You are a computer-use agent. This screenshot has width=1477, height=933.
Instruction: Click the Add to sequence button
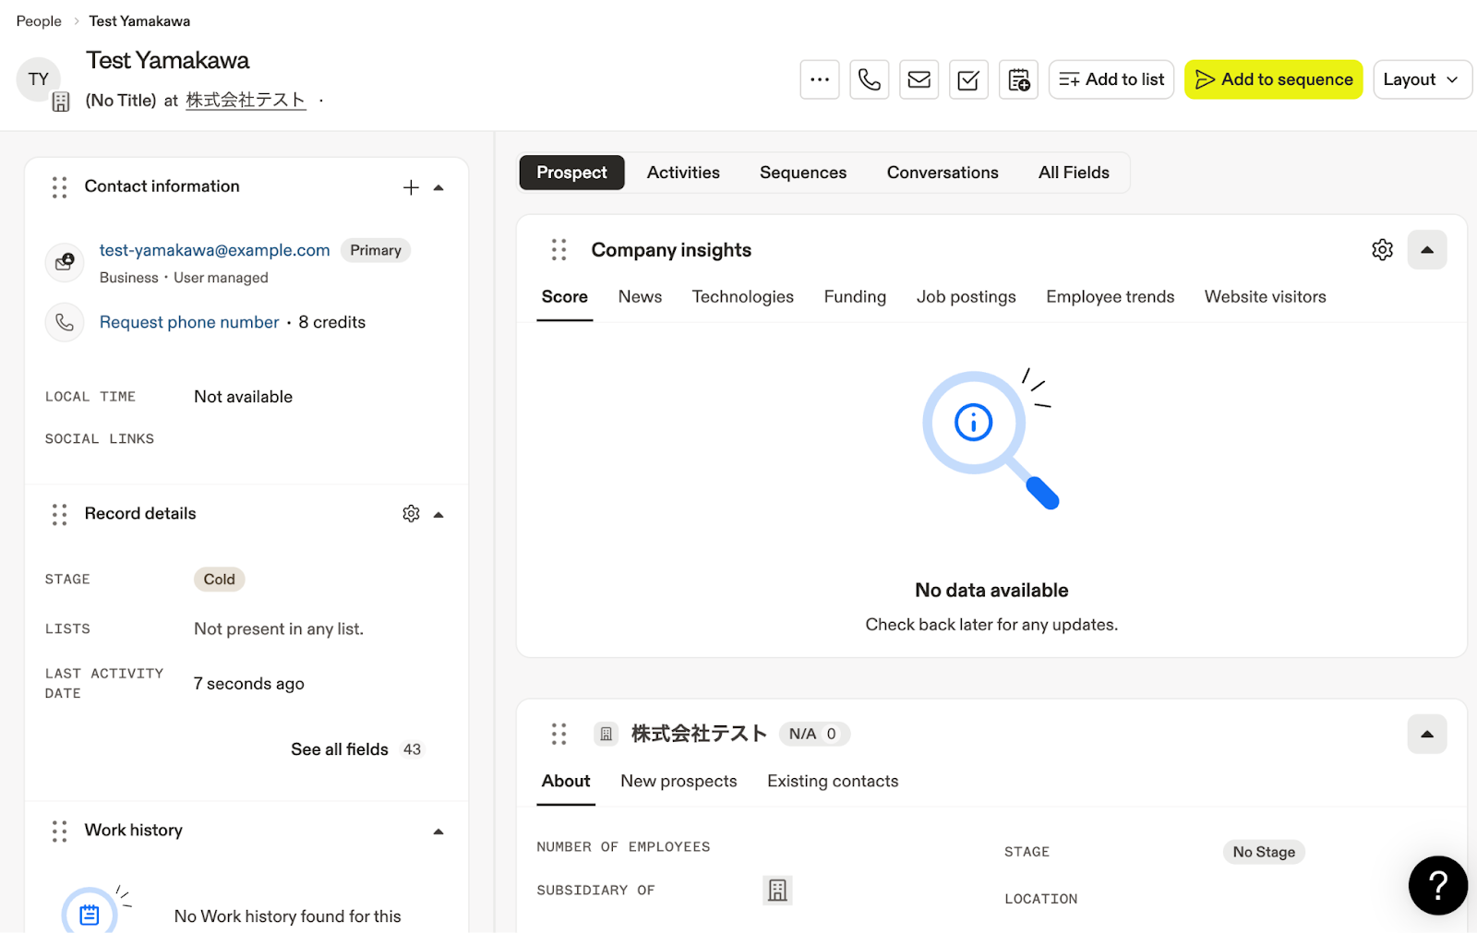tap(1273, 79)
